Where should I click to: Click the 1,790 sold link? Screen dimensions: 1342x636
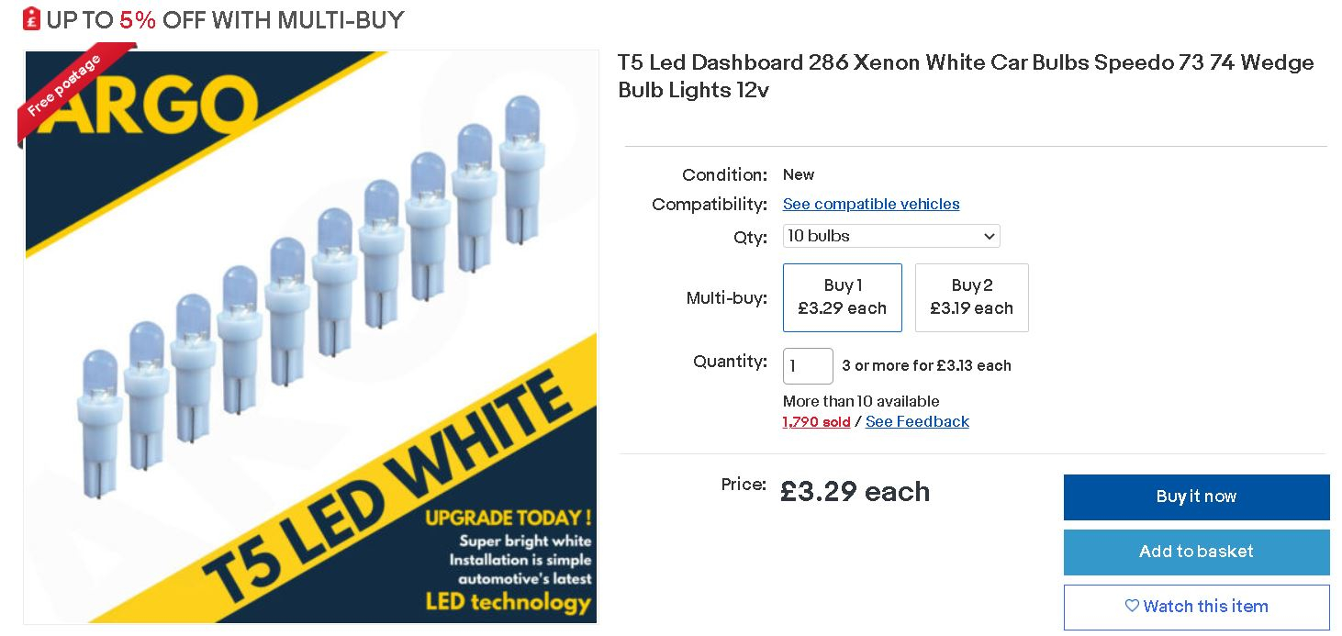pyautogui.click(x=816, y=422)
